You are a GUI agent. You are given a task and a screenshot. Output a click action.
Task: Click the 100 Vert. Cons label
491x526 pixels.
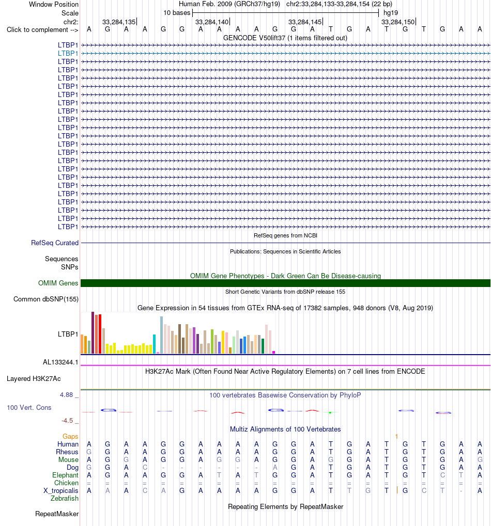29,408
